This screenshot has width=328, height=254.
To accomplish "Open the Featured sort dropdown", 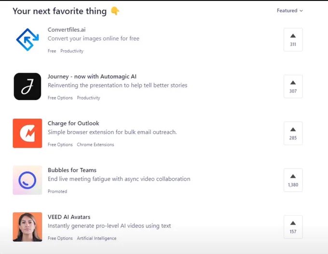I will click(x=290, y=11).
